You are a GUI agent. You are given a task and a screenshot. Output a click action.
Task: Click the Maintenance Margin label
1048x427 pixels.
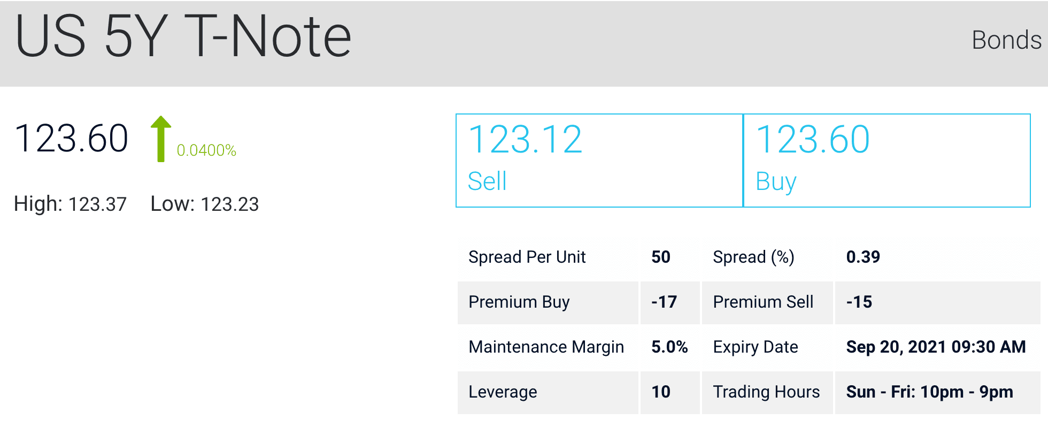click(546, 347)
